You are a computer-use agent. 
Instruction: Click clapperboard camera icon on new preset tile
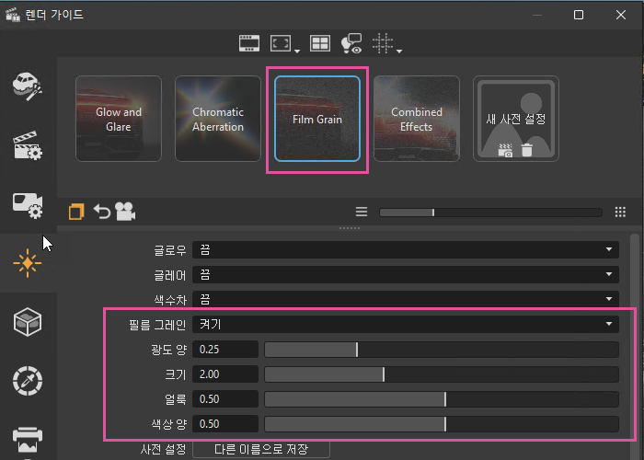[505, 150]
